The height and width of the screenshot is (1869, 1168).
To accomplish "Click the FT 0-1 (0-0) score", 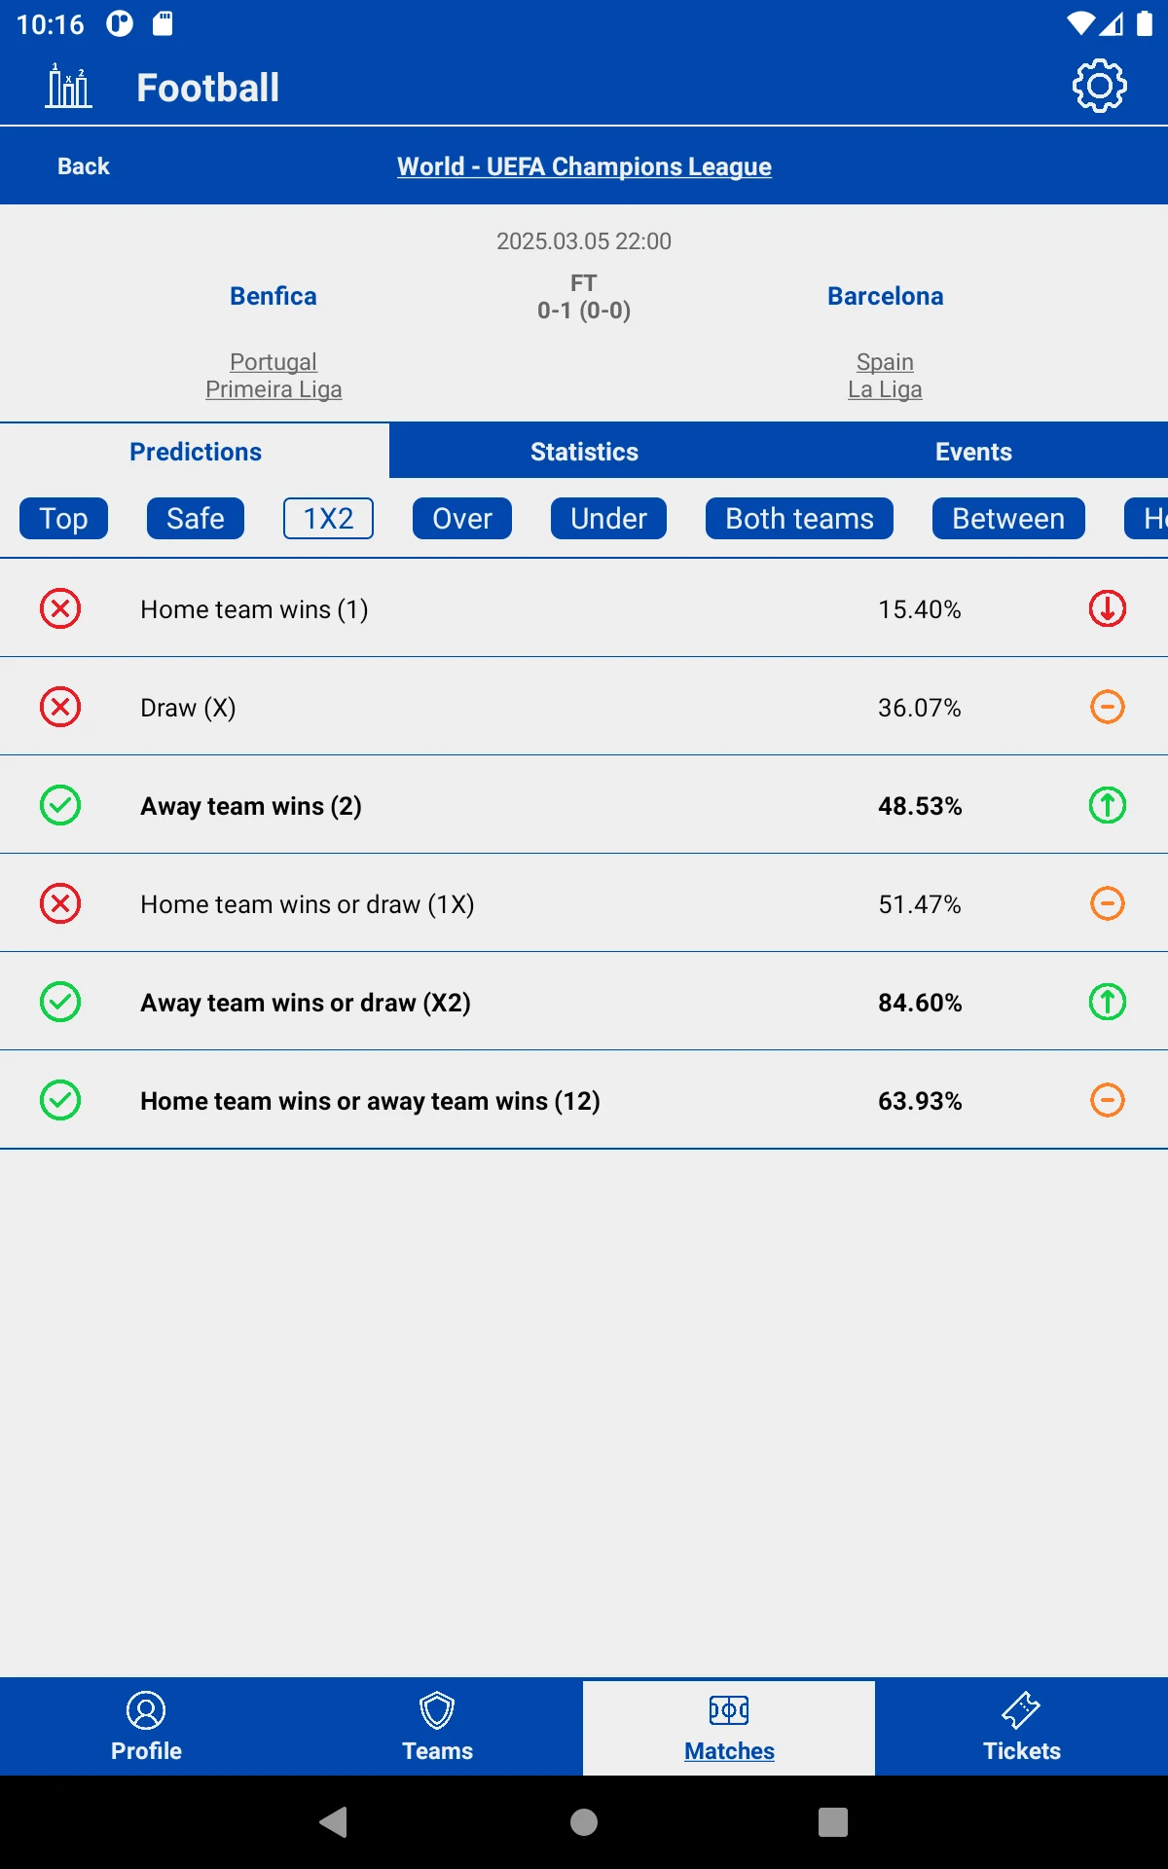I will (584, 297).
